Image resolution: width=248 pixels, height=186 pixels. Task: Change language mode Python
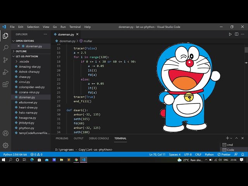coord(209,155)
